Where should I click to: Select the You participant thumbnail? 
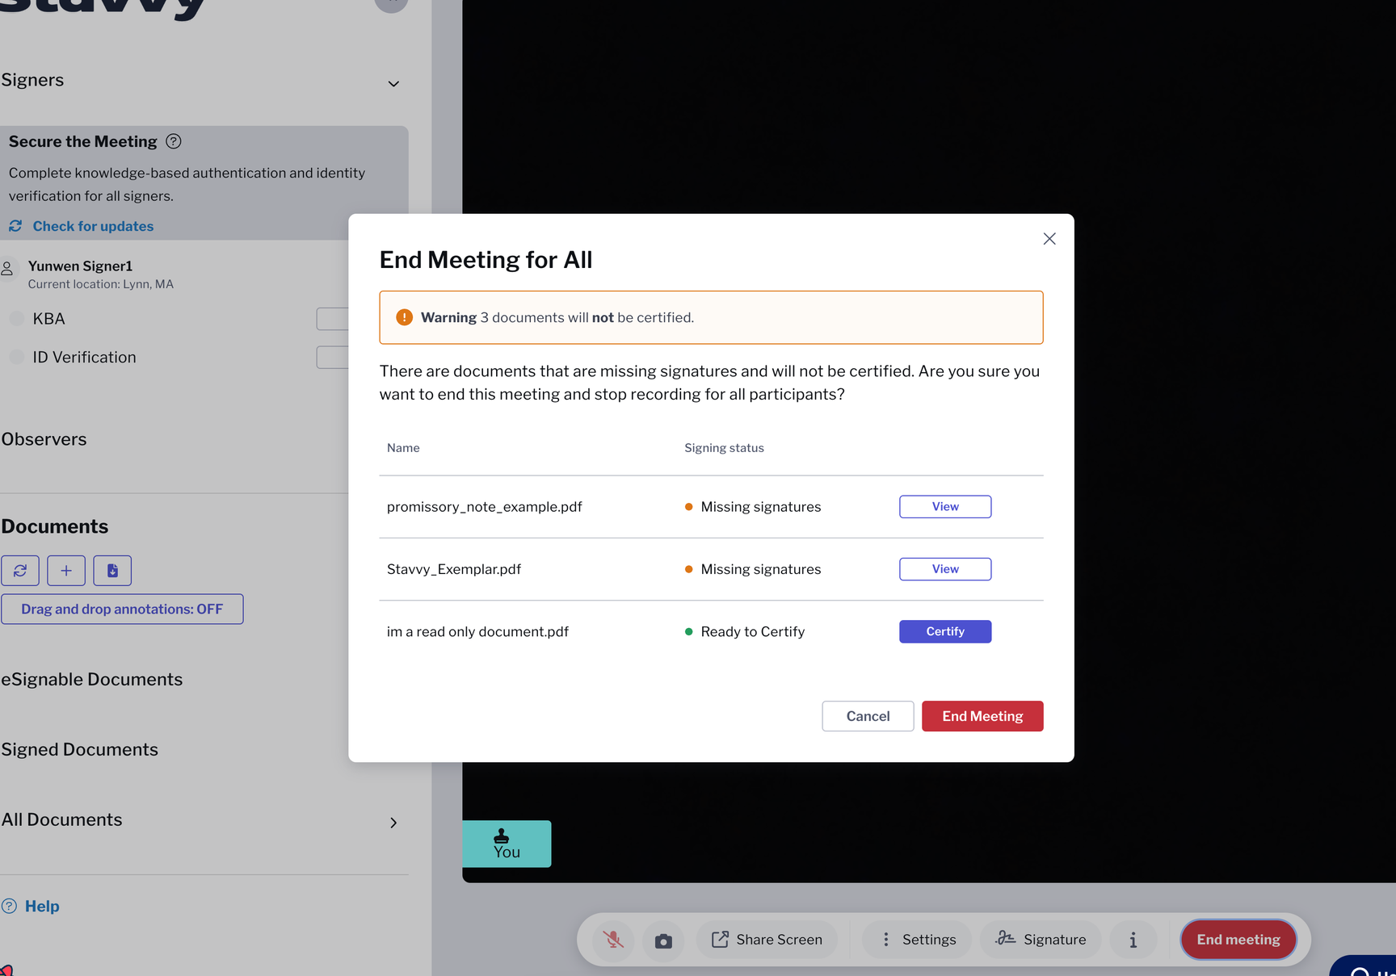pyautogui.click(x=507, y=844)
